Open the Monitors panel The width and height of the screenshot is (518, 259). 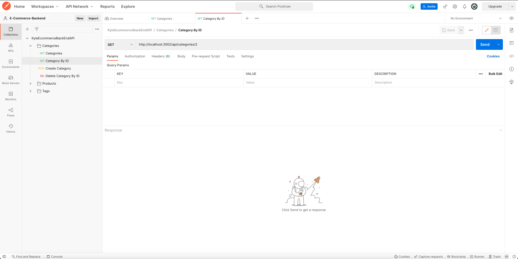(x=11, y=96)
